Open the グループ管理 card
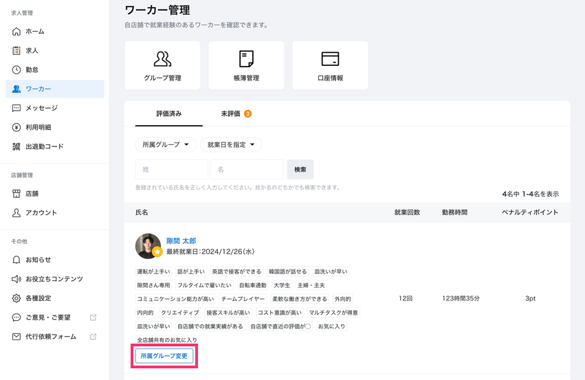This screenshot has height=380, width=585. [x=162, y=65]
